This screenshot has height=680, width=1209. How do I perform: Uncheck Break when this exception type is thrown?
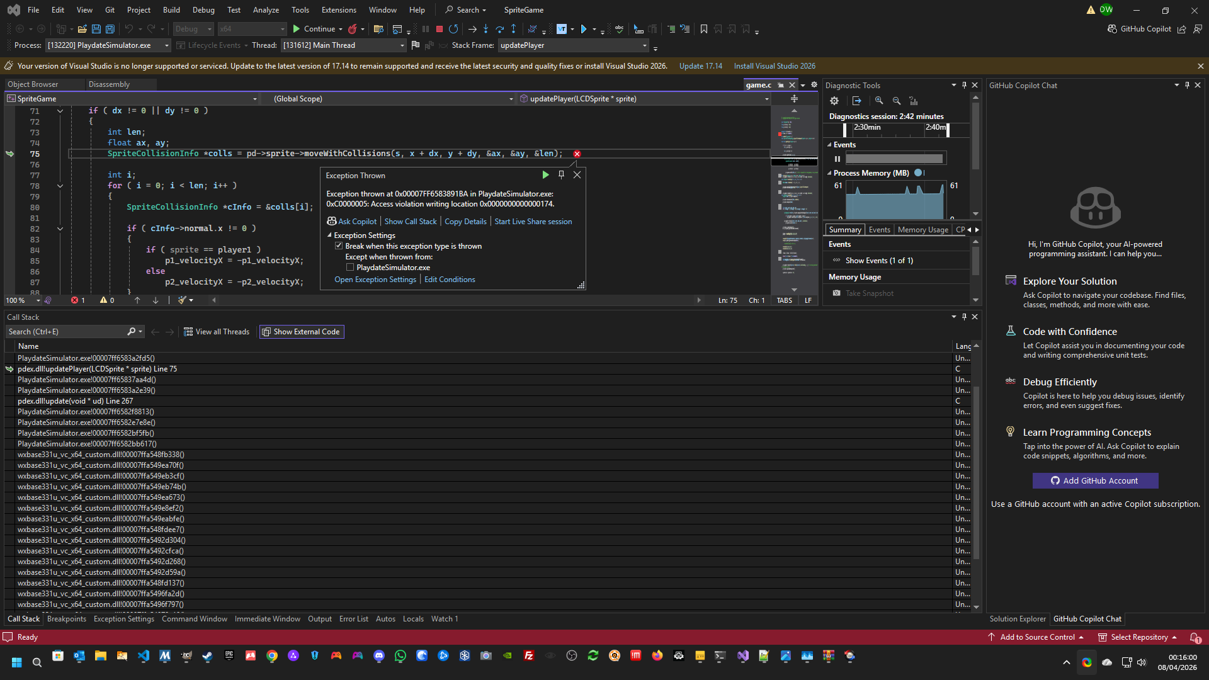[x=339, y=246]
